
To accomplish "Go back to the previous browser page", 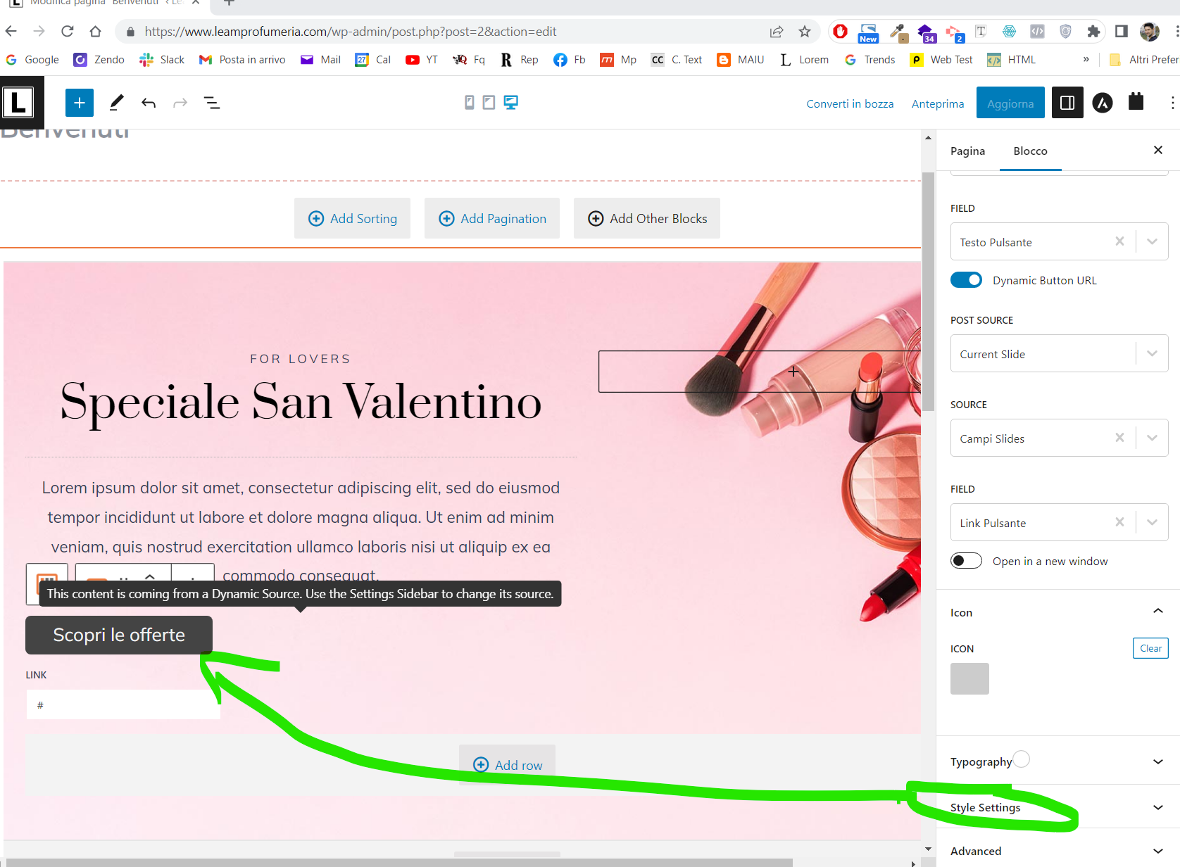I will coord(11,31).
